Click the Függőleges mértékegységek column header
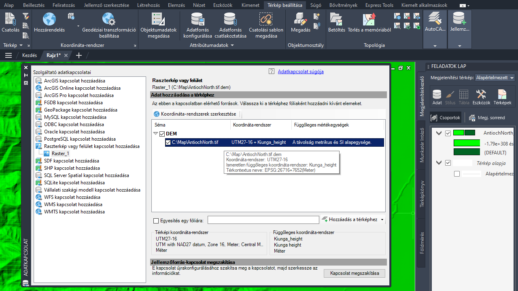518x291 pixels. click(338, 125)
